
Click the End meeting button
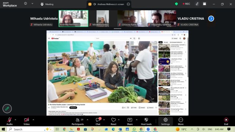point(226,121)
